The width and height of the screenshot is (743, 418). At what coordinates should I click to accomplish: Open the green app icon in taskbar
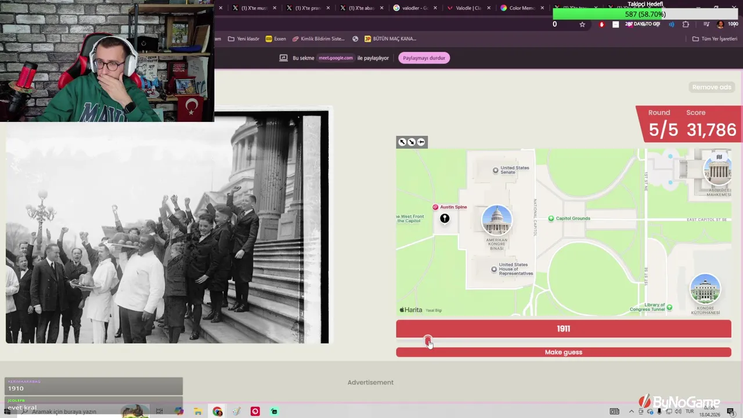(274, 412)
